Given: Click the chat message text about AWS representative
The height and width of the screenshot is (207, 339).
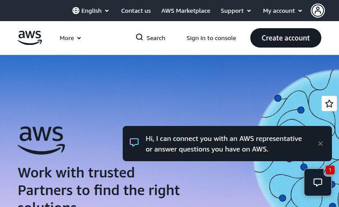Looking at the screenshot, I should pyautogui.click(x=223, y=144).
